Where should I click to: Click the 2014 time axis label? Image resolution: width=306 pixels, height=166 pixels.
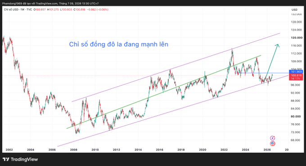138,150
